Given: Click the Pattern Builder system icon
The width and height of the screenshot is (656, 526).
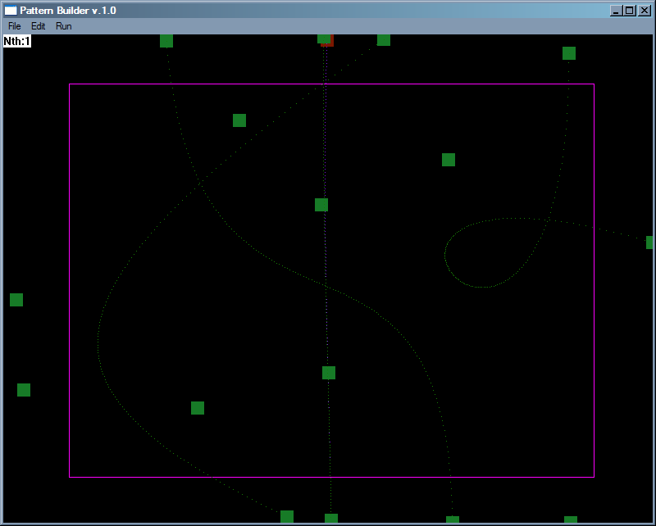Looking at the screenshot, I should [10, 10].
